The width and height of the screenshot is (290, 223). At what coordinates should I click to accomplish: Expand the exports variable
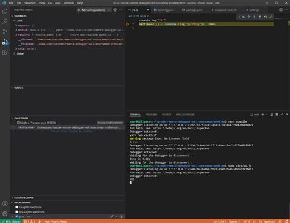(x=16, y=25)
